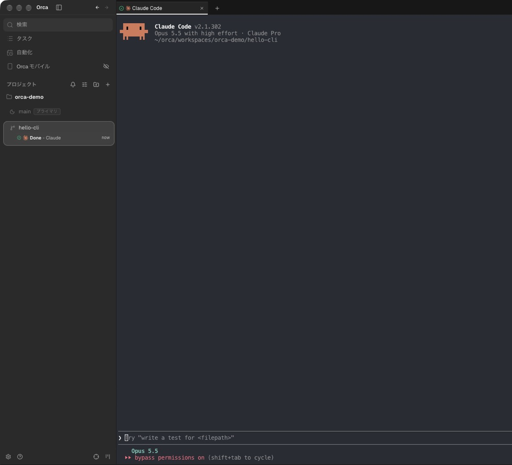Go back with the left arrow
512x465 pixels.
tap(97, 8)
